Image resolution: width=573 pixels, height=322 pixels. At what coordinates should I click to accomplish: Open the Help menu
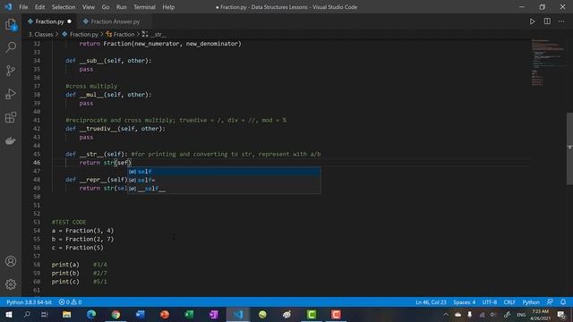tap(168, 7)
